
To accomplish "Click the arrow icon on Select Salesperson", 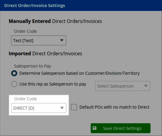I will click(146, 86).
